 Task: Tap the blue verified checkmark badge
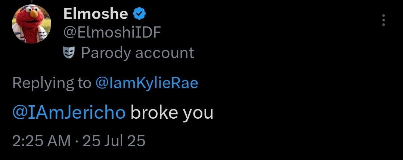(x=139, y=14)
